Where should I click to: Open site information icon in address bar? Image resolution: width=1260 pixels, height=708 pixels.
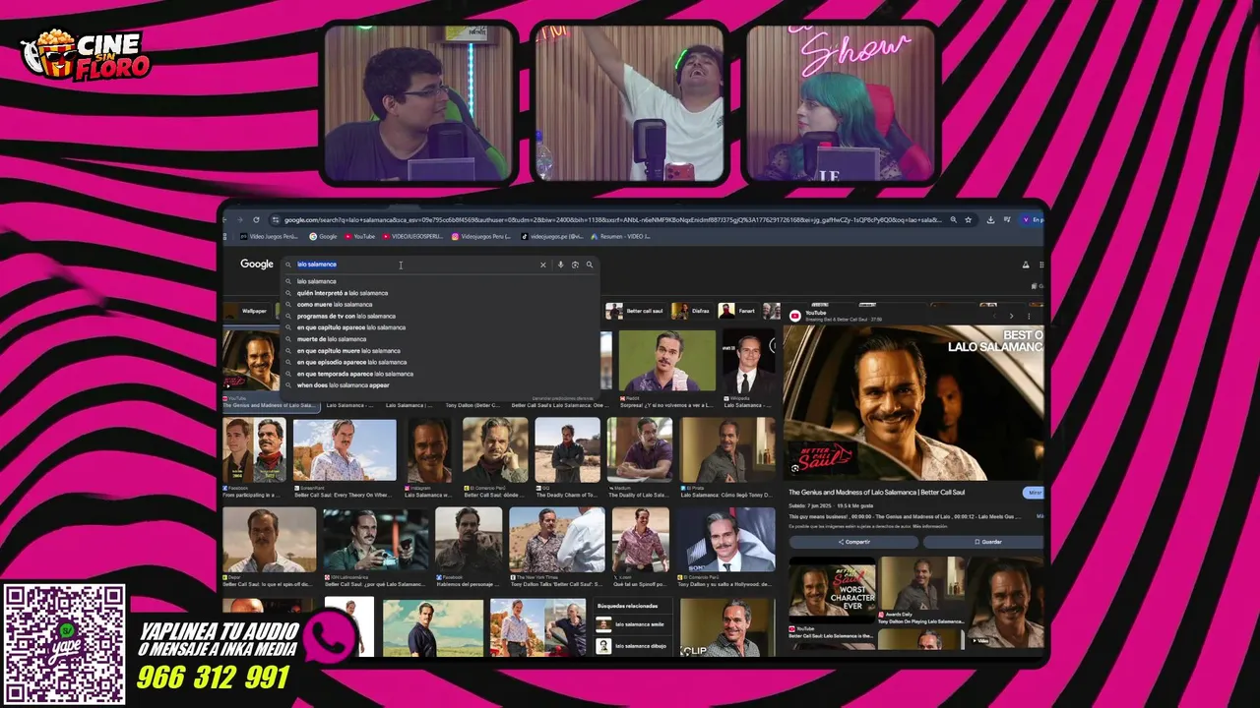pyautogui.click(x=276, y=220)
